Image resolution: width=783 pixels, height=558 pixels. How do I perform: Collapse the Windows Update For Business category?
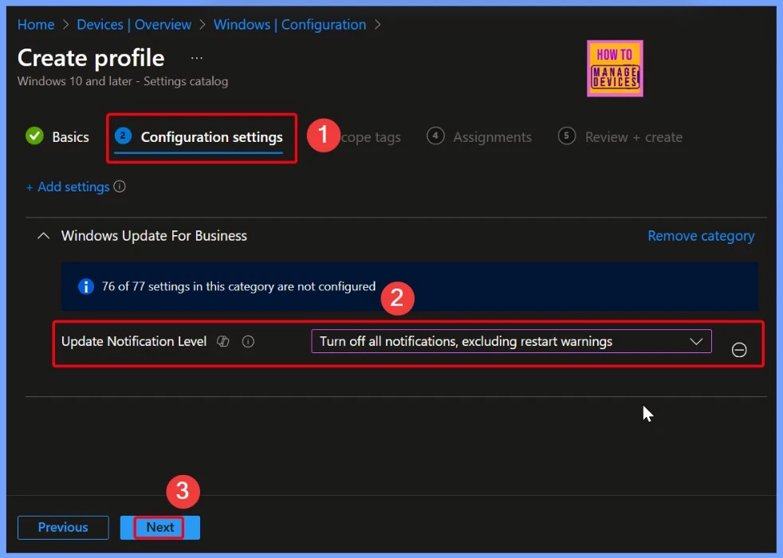(x=44, y=236)
